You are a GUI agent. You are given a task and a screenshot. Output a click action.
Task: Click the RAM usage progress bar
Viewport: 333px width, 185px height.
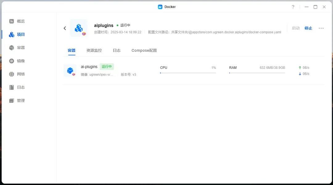point(257,73)
